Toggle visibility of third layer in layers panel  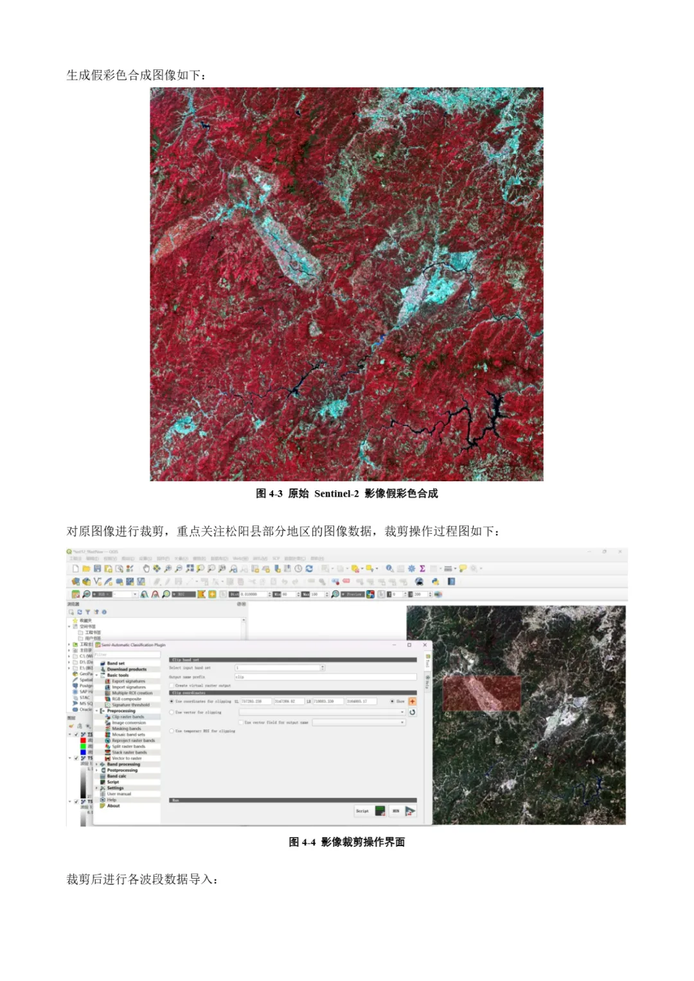[x=76, y=801]
